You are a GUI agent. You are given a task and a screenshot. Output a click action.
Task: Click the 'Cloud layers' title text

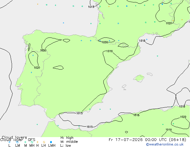[x=14, y=137]
